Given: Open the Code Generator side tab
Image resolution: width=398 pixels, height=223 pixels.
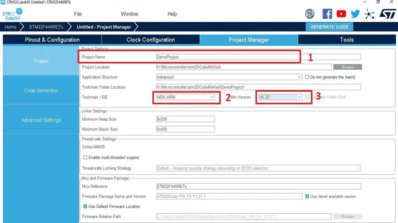Looking at the screenshot, I should coord(41,91).
